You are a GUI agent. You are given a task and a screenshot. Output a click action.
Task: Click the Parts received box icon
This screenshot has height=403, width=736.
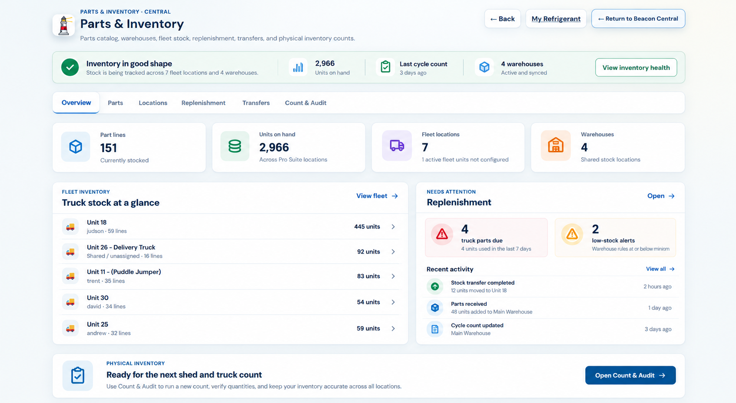435,308
